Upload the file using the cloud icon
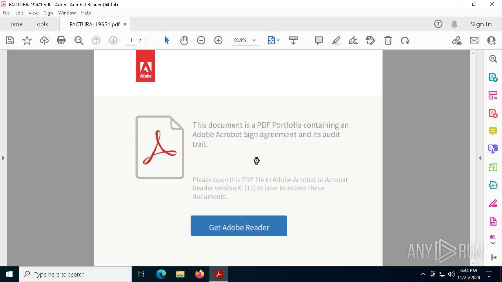The image size is (502, 282). [x=44, y=40]
